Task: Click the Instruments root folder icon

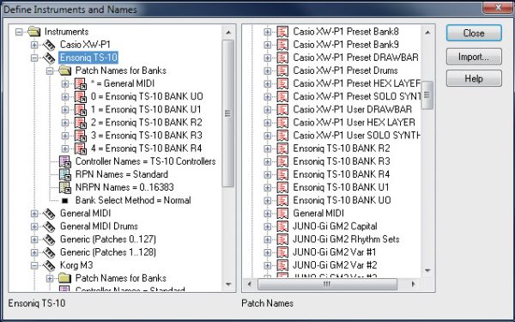Action: (33, 32)
